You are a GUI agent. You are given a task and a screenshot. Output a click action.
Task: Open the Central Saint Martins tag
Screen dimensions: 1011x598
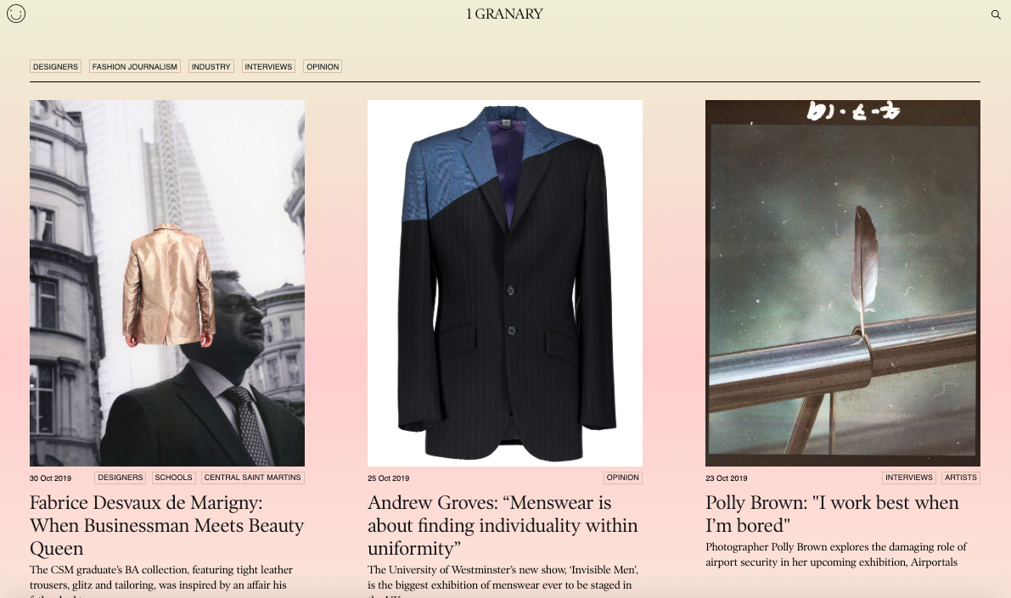pyautogui.click(x=253, y=478)
